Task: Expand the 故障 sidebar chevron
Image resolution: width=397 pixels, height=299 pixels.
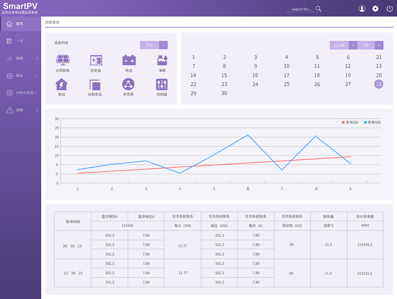Action: pos(37,110)
